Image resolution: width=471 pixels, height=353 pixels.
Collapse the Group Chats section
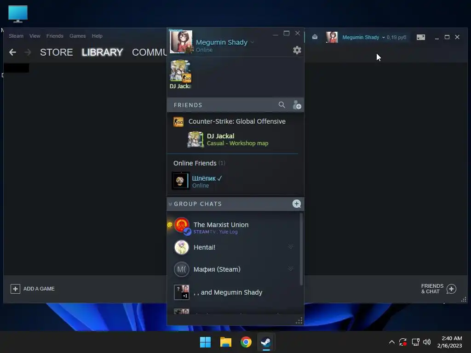point(170,204)
